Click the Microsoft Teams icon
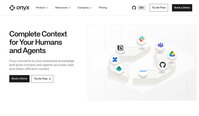Image resolution: width=199 pixels, height=116 pixels. coord(160,45)
